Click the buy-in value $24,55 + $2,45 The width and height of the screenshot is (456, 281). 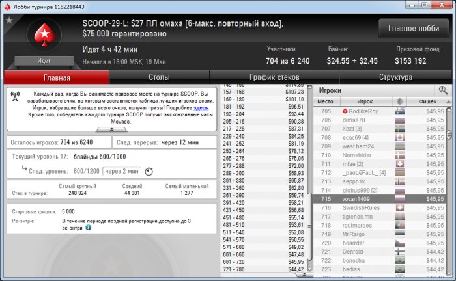[x=352, y=61]
